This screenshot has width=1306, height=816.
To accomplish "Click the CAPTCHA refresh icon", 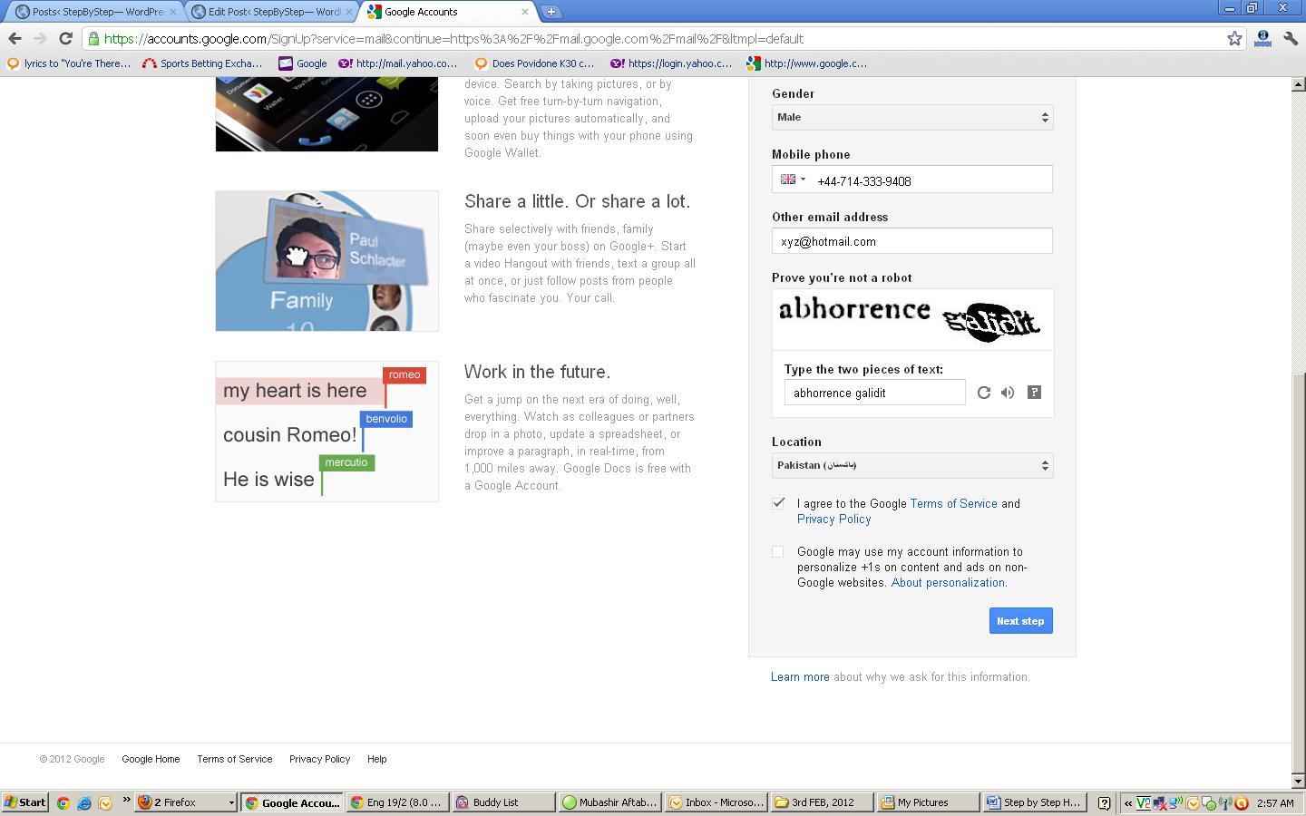I will pyautogui.click(x=983, y=393).
